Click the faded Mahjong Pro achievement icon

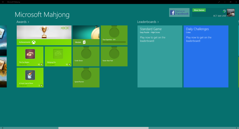58,54
